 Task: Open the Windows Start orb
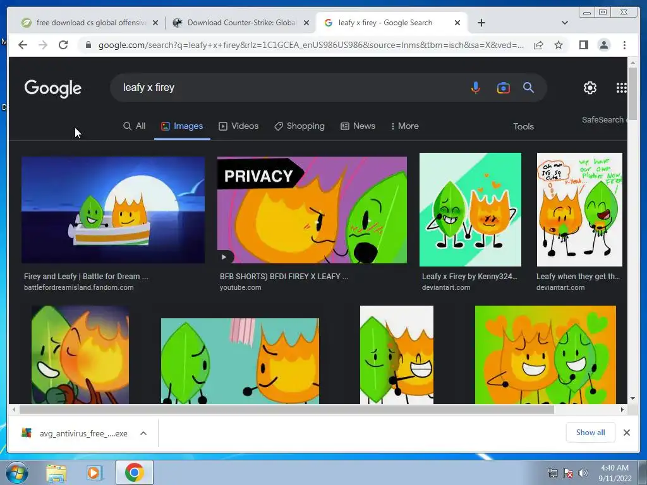click(x=17, y=472)
